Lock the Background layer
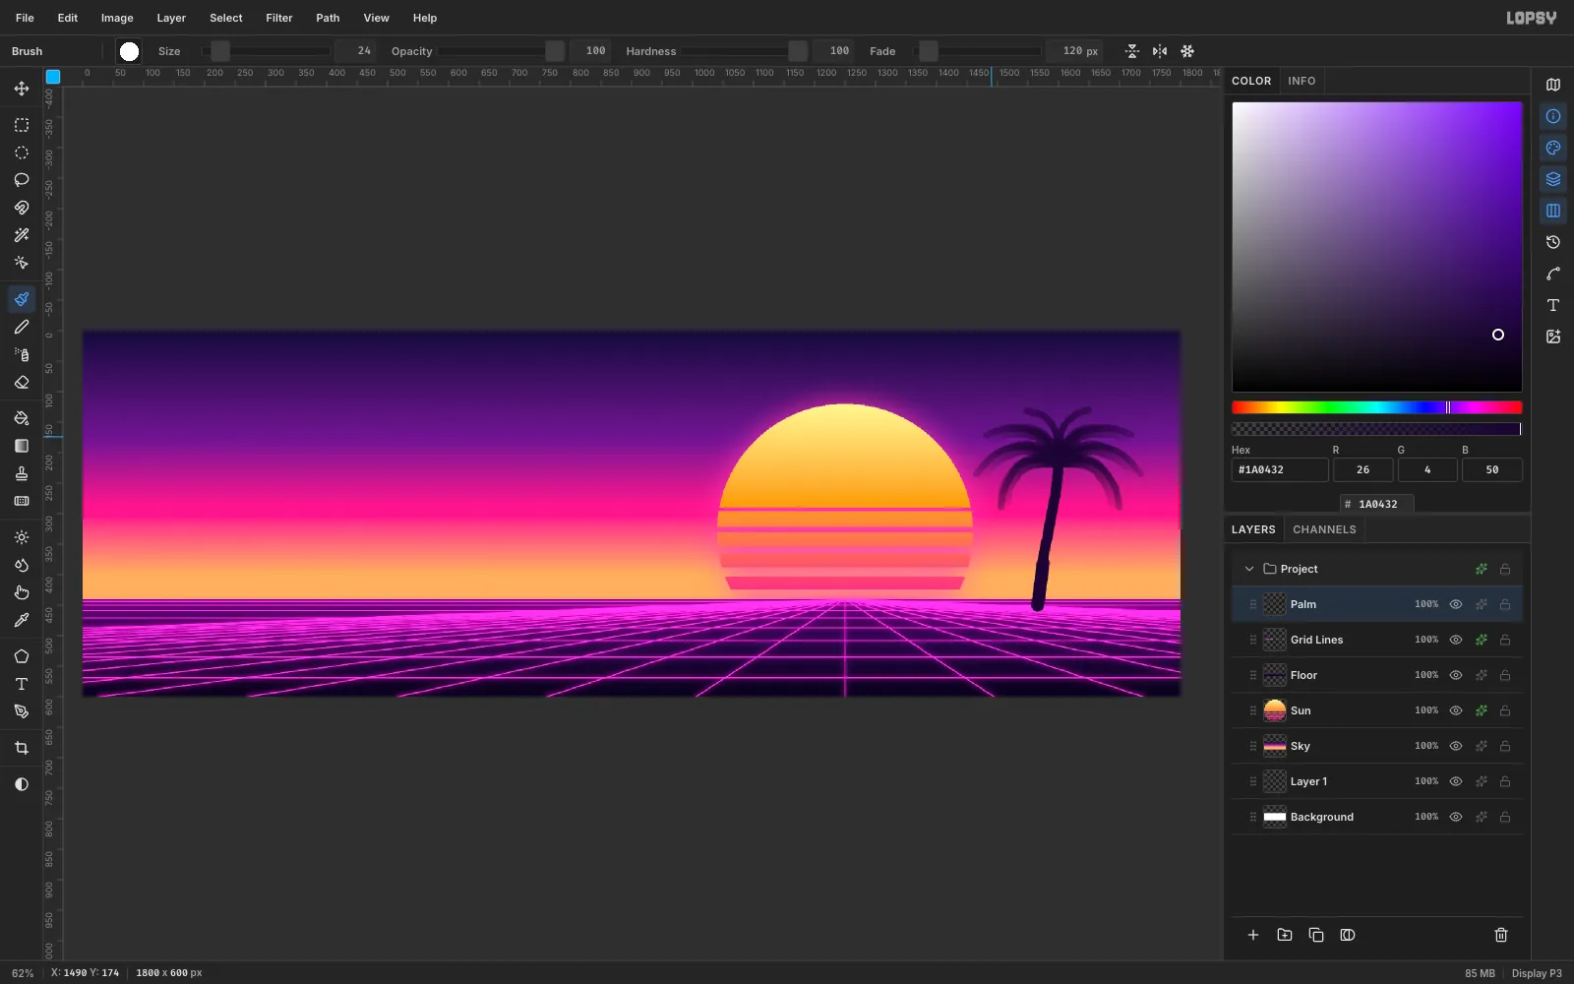This screenshot has height=984, width=1574. [x=1505, y=817]
